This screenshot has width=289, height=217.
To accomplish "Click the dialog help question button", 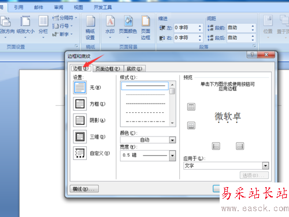I will pyautogui.click(x=252, y=55).
